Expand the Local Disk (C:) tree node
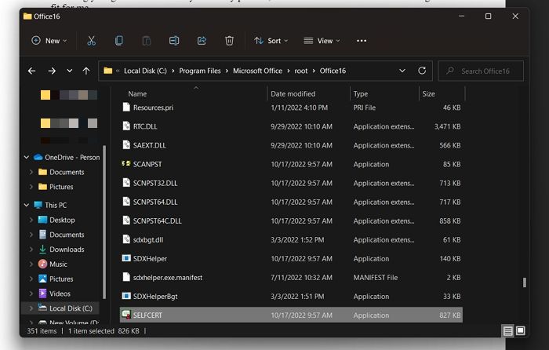 point(31,308)
